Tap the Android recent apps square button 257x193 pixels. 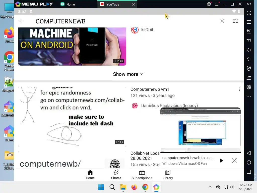[249, 172]
